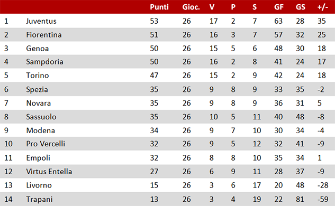Select the Gioc. column header
The width and height of the screenshot is (335, 206).
click(191, 7)
